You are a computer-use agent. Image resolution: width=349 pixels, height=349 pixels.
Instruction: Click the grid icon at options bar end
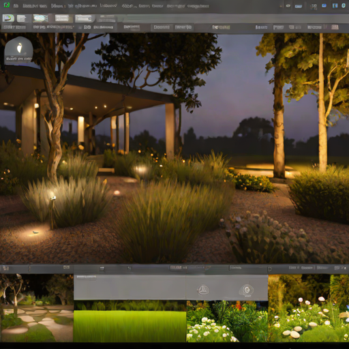[335, 27]
